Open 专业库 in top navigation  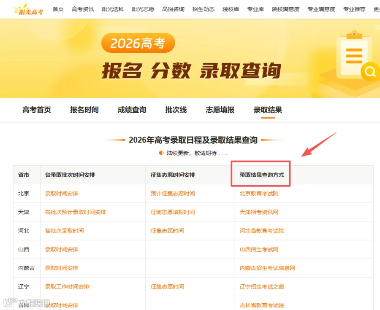pyautogui.click(x=255, y=9)
